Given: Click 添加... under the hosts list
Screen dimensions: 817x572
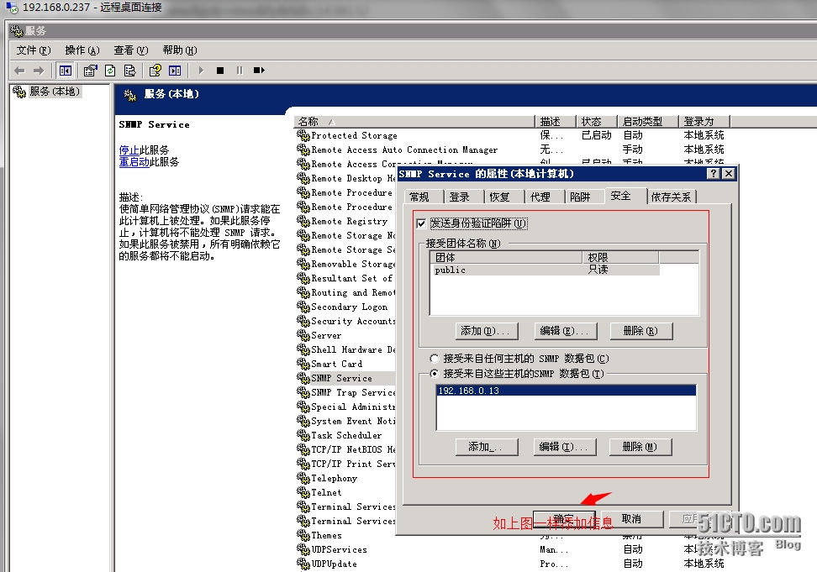Looking at the screenshot, I should point(487,447).
